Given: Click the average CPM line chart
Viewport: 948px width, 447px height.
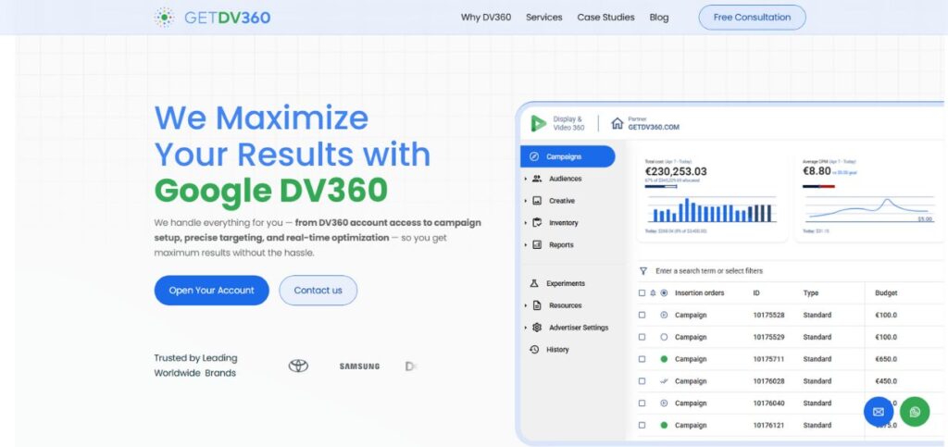Looking at the screenshot, I should pos(868,209).
